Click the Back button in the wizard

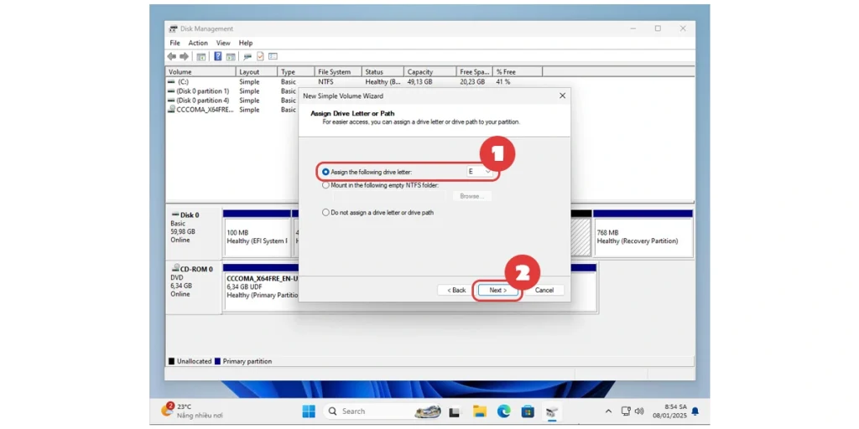tap(455, 290)
